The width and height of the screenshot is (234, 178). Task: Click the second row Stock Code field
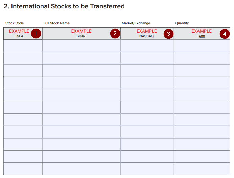[x=23, y=58]
